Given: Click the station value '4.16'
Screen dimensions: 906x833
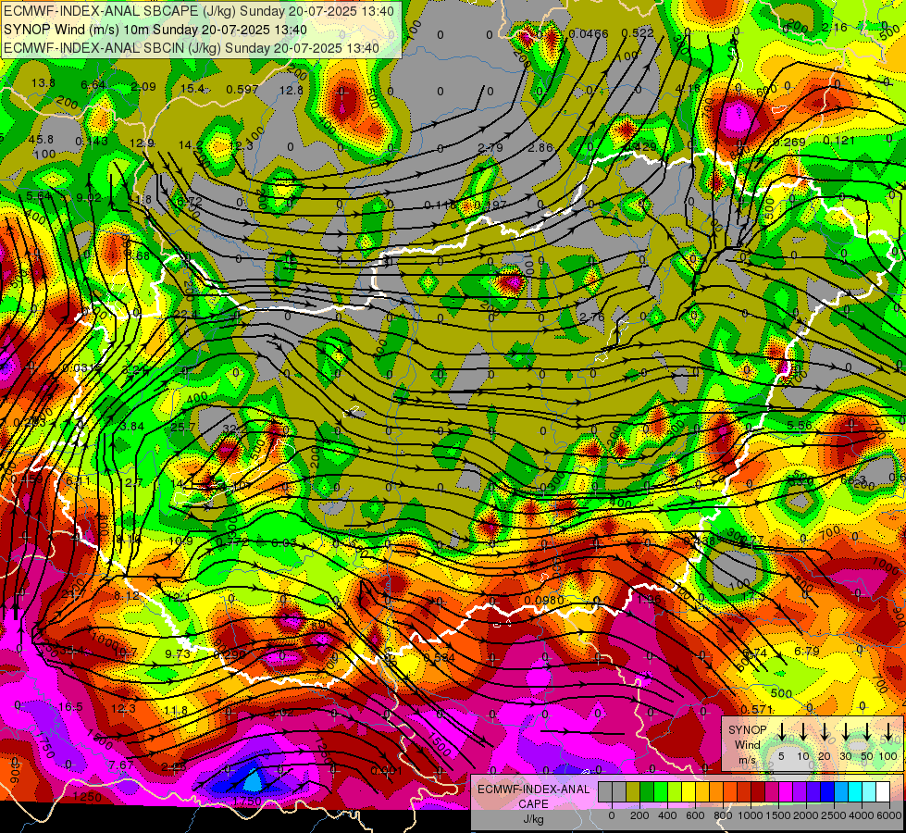Looking at the screenshot, I should pyautogui.click(x=688, y=89).
